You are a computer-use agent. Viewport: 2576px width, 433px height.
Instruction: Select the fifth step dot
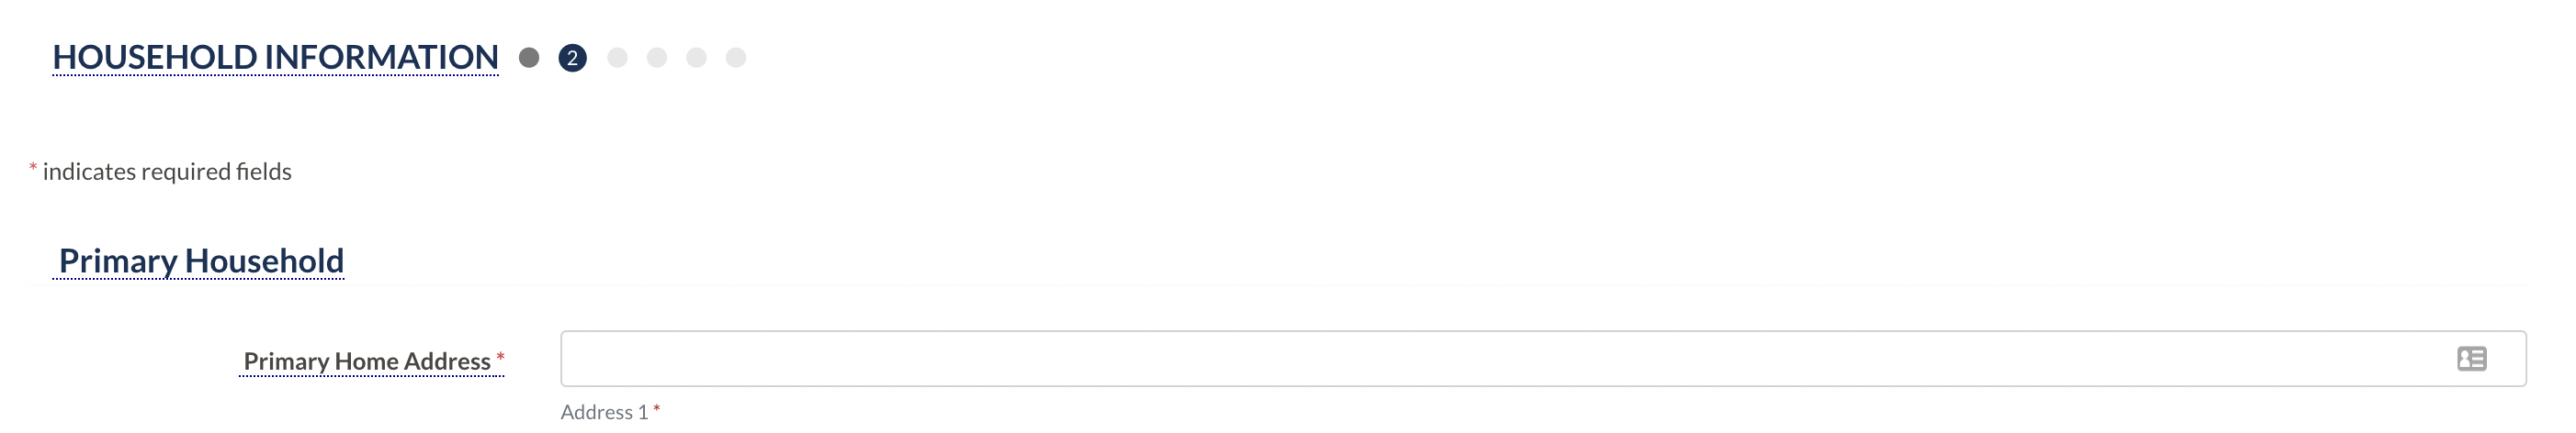pyautogui.click(x=696, y=58)
